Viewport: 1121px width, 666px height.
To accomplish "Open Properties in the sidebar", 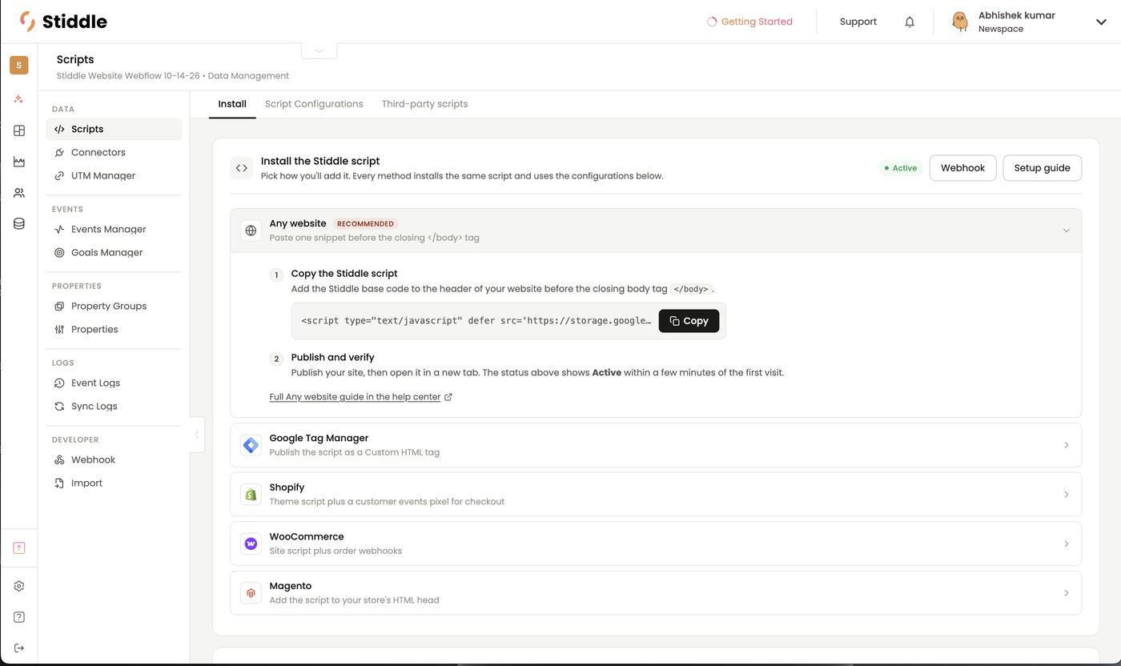I will pyautogui.click(x=115, y=329).
